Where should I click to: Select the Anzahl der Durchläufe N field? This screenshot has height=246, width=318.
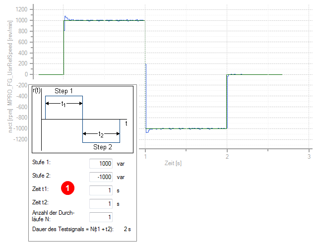point(101,217)
